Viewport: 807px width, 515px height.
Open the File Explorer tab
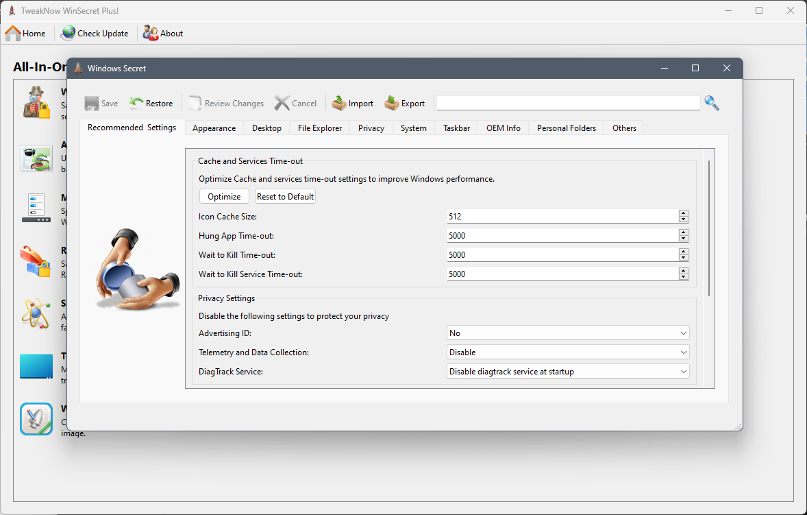(320, 128)
